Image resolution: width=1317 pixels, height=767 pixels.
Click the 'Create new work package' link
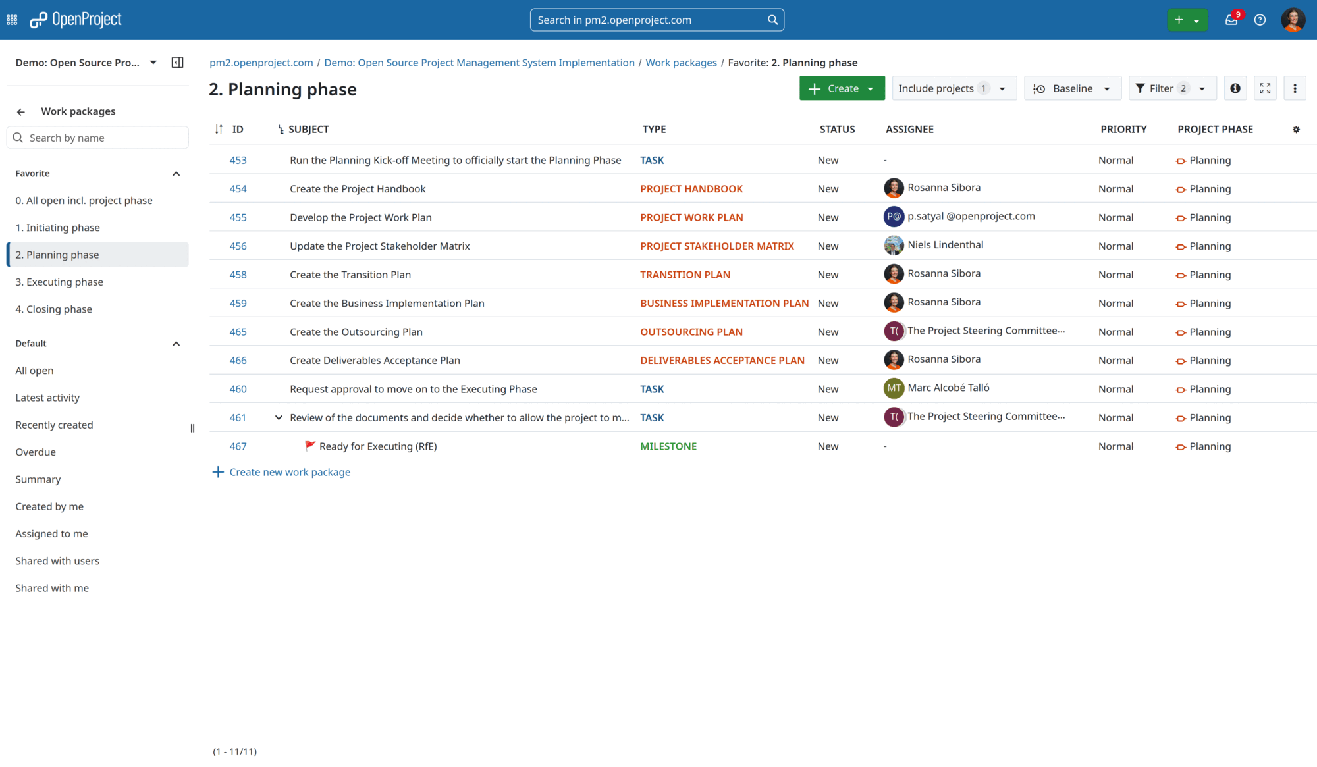(290, 472)
